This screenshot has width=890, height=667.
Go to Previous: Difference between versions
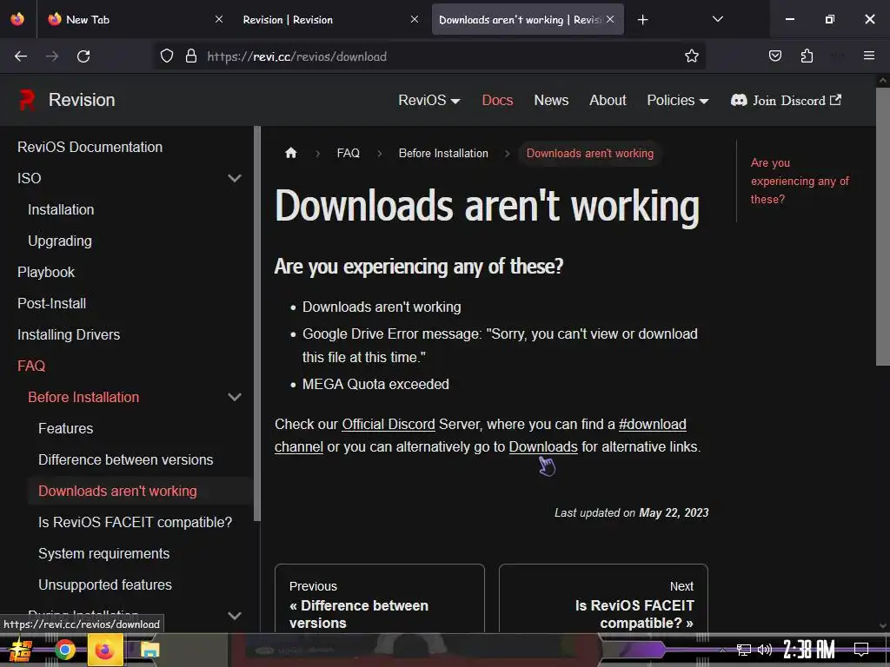(380, 599)
